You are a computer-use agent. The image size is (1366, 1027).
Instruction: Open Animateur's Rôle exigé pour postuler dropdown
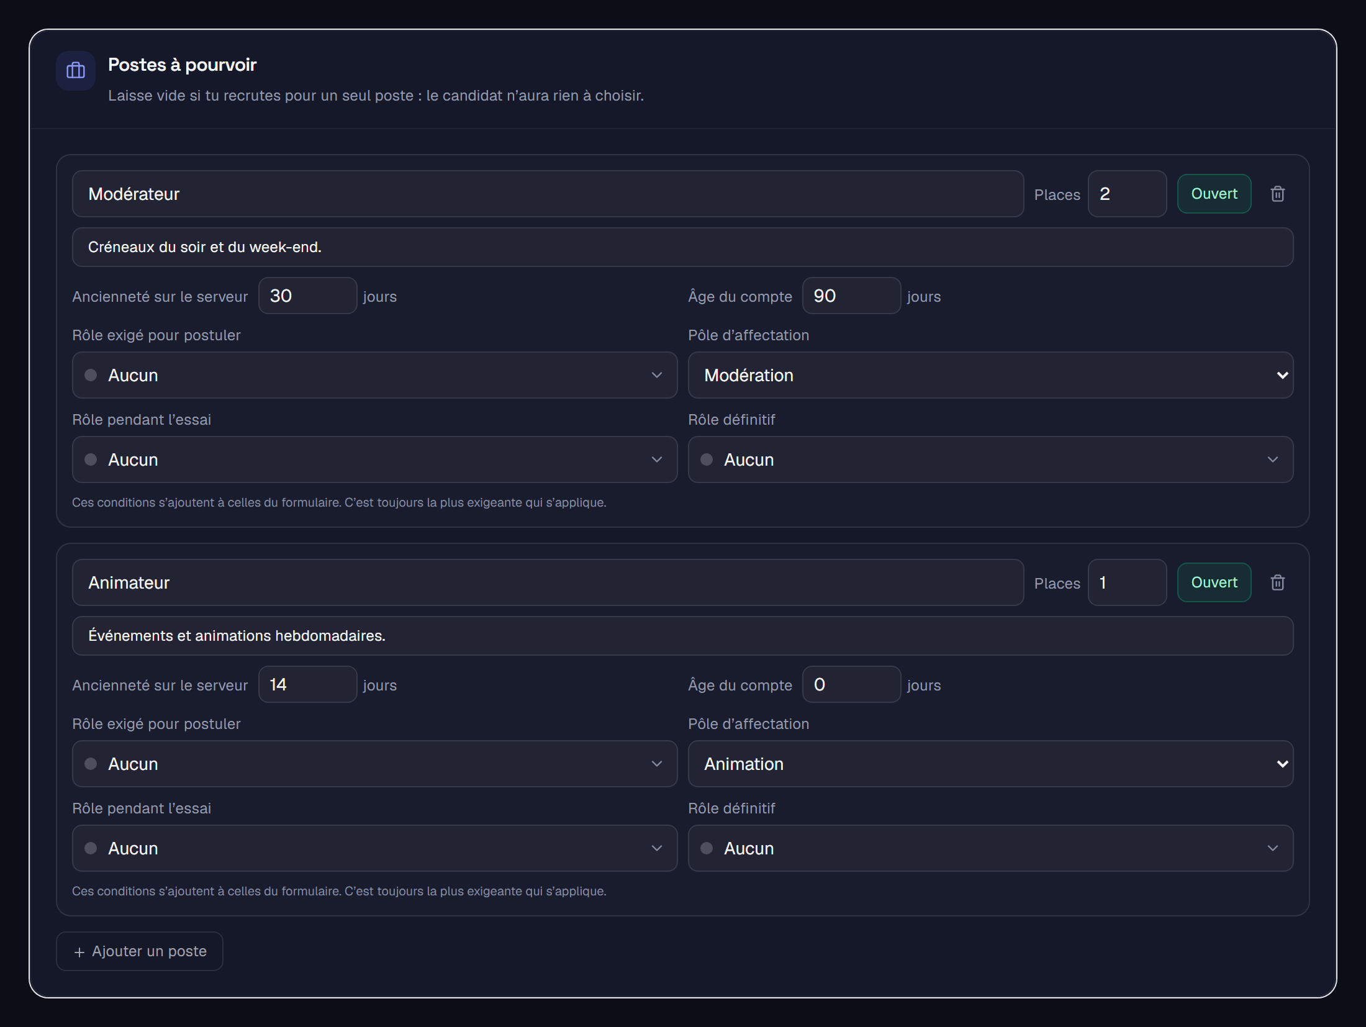coord(374,764)
